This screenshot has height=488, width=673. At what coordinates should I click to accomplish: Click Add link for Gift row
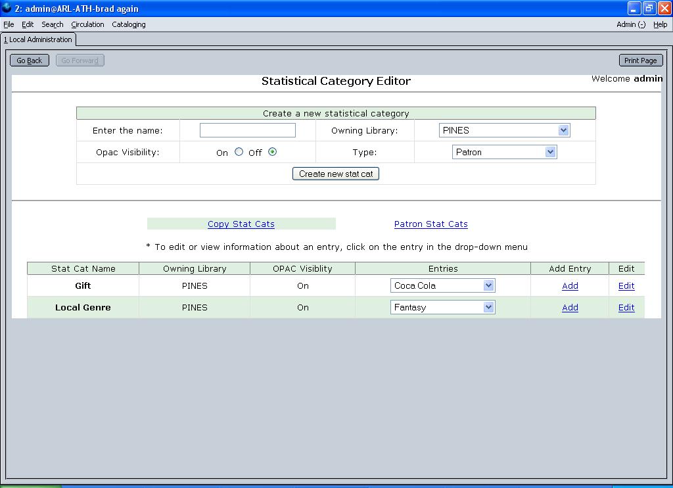click(x=570, y=286)
